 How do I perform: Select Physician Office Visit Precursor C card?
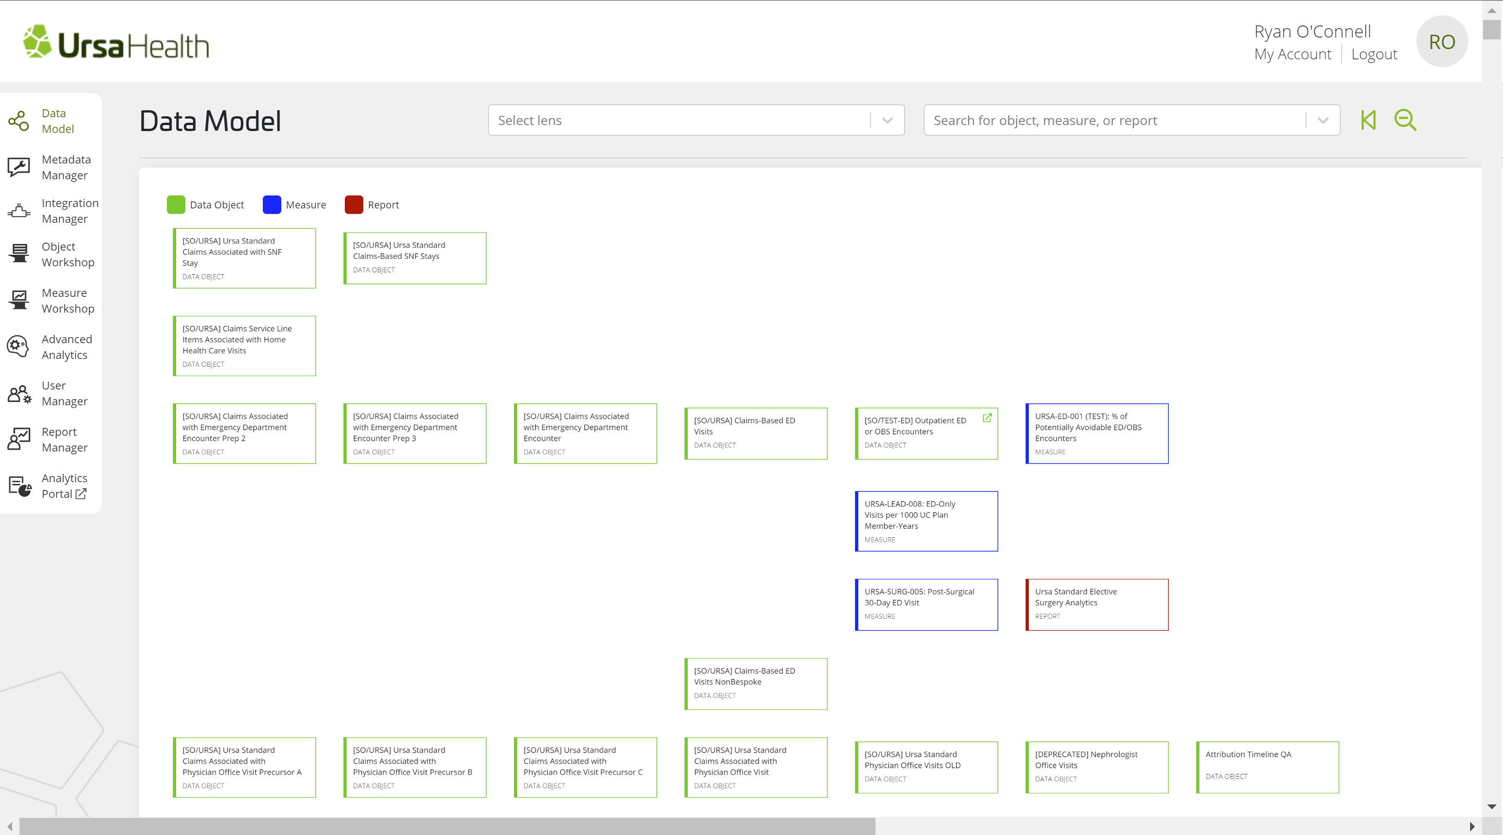(x=585, y=767)
